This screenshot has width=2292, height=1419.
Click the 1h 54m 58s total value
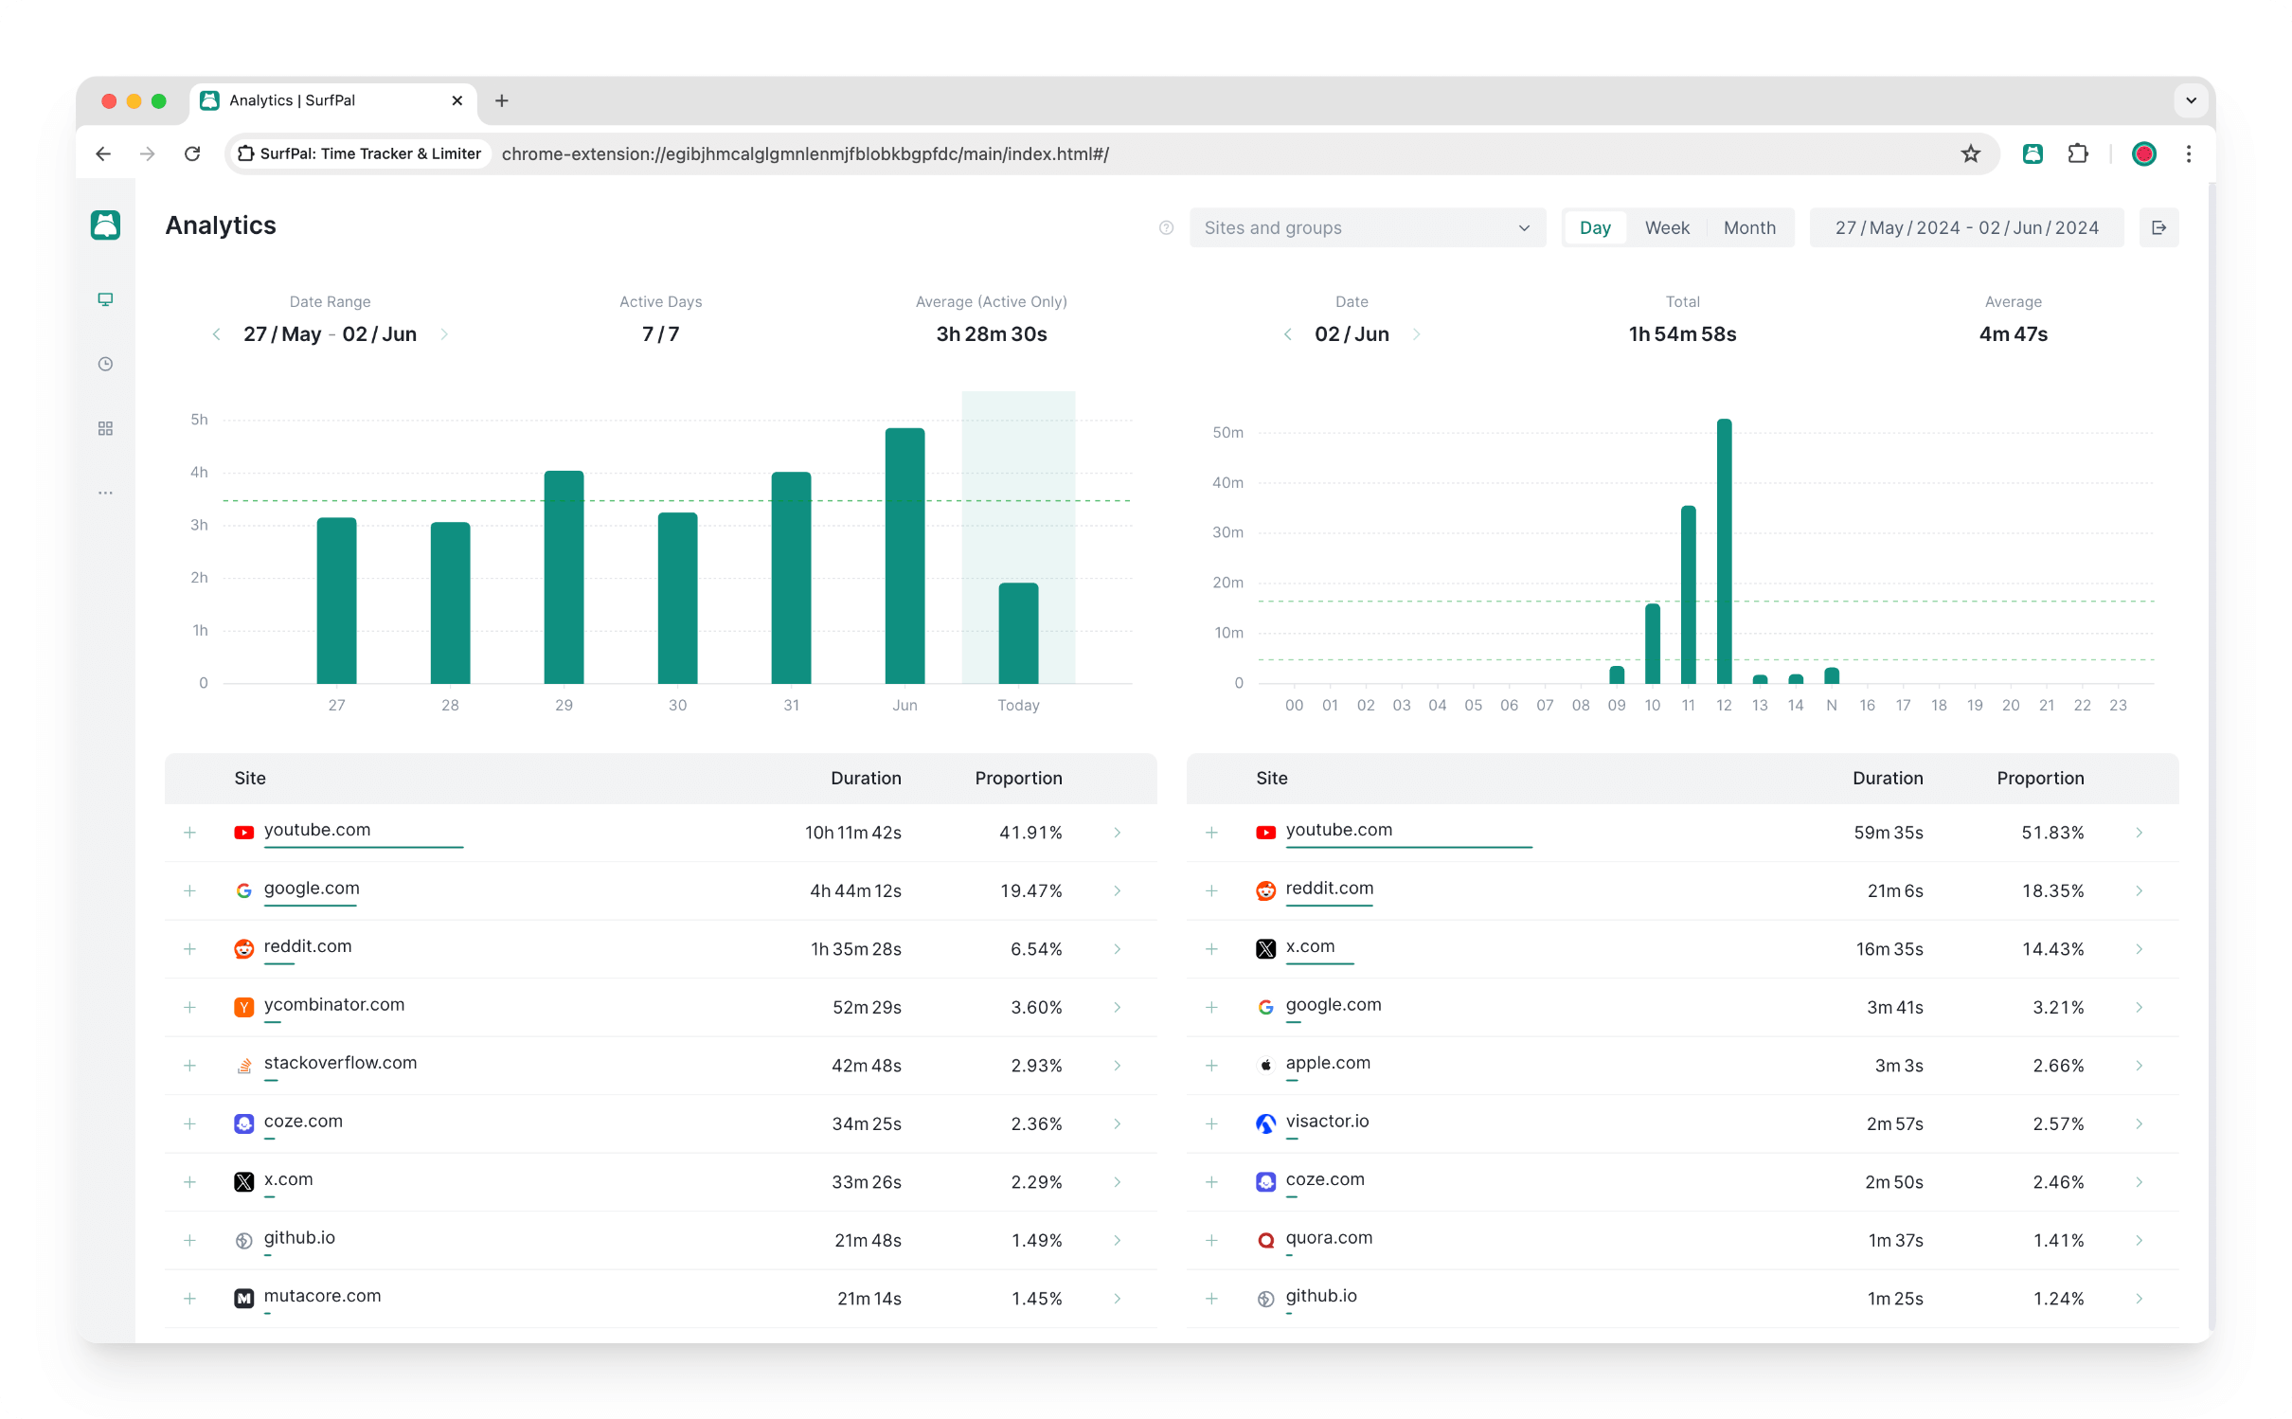tap(1682, 334)
